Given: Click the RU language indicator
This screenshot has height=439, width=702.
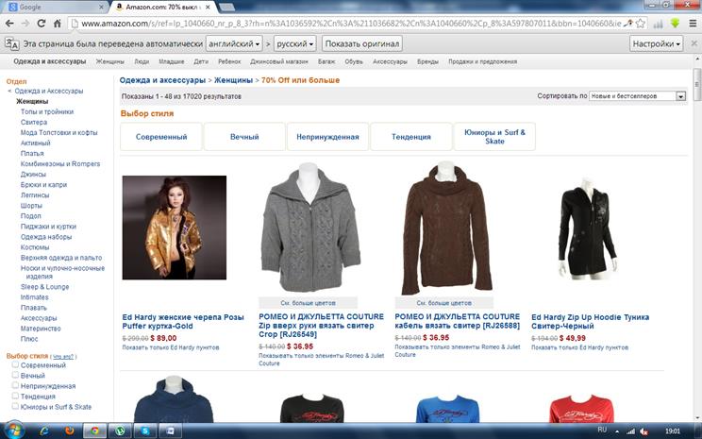Looking at the screenshot, I should coord(602,430).
